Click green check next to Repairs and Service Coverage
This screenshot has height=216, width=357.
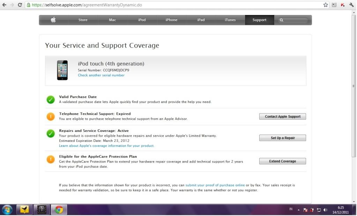tap(51, 134)
